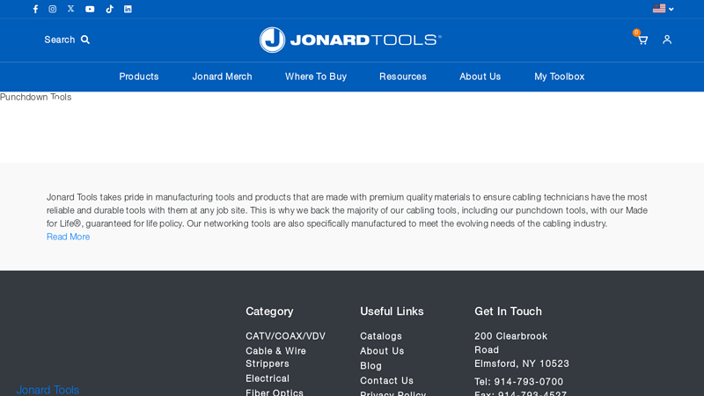
Task: Open the Cable & Wire Strippers link
Action: coord(275,357)
